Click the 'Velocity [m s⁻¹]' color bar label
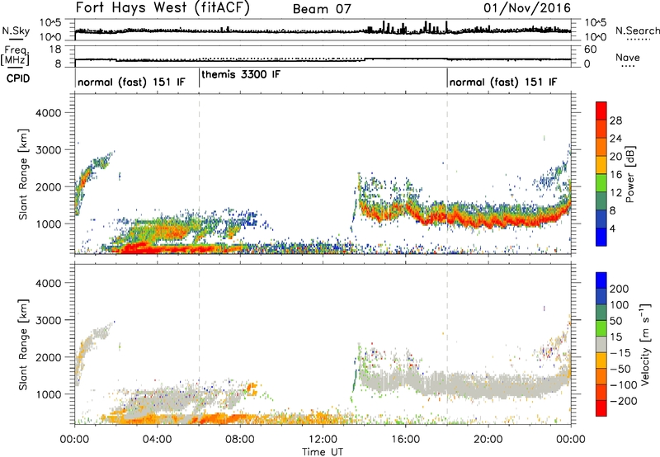 tap(645, 344)
